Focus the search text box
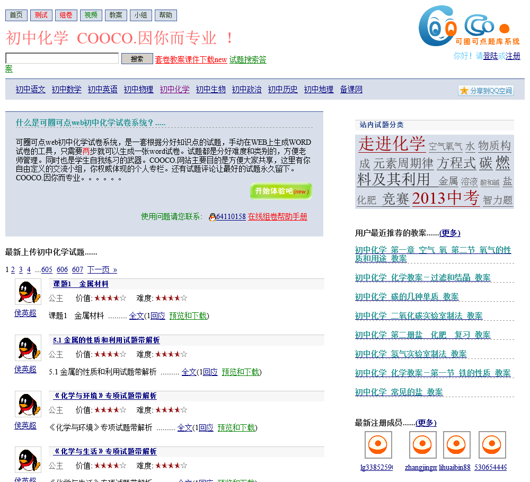This screenshot has width=530, height=482. (62, 58)
